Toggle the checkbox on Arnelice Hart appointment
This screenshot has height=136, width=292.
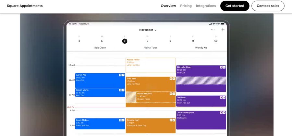[x=174, y=120]
